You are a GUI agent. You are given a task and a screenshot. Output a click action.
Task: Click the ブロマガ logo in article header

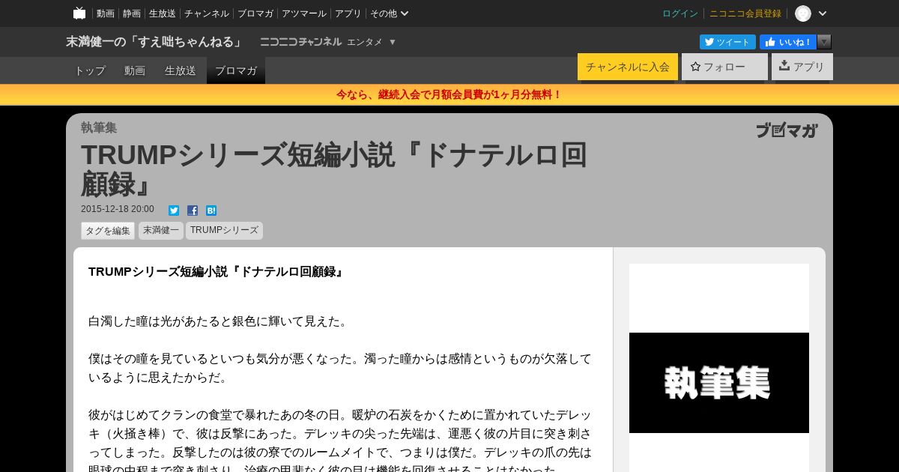[x=787, y=130]
